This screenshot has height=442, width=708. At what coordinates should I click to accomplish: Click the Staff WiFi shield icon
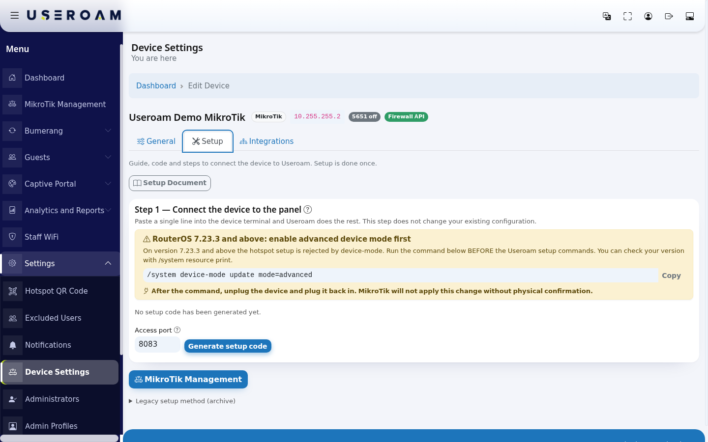pos(12,237)
